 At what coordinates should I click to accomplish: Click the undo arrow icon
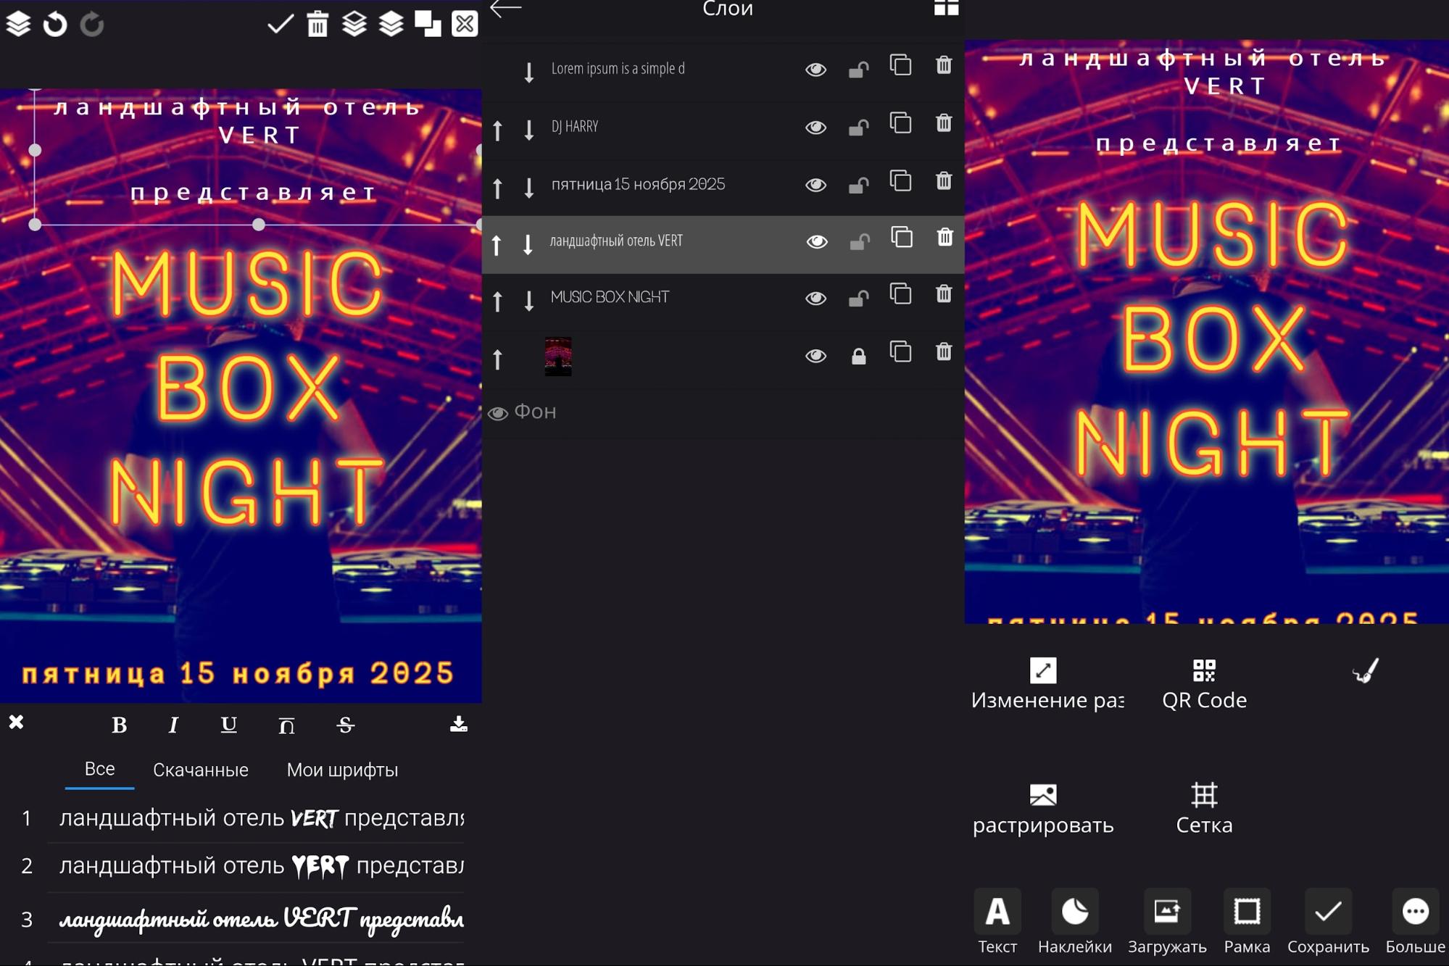click(x=55, y=25)
